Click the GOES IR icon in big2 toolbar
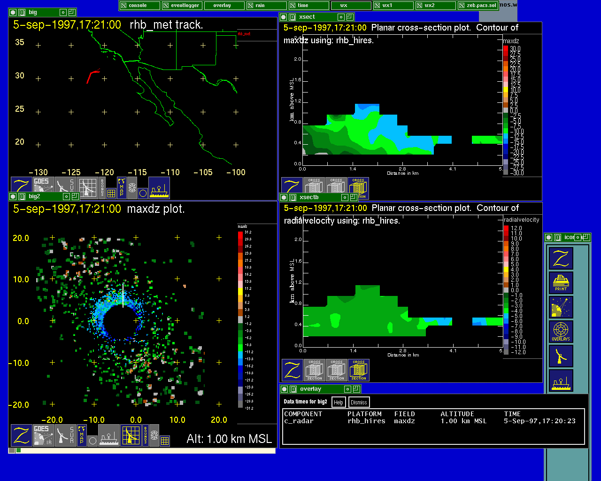 [43, 435]
